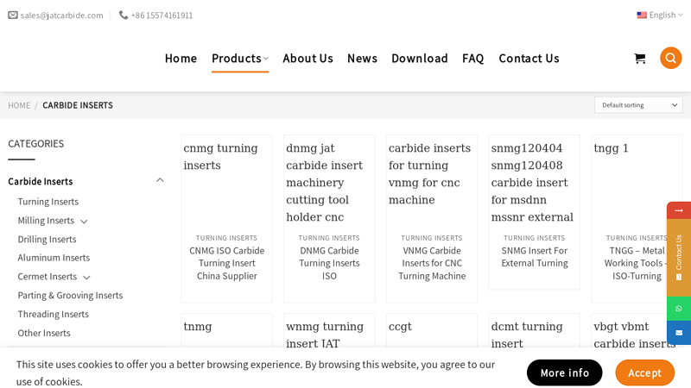Click the More info cookie button
Screen dimensions: 691x388
click(x=565, y=372)
